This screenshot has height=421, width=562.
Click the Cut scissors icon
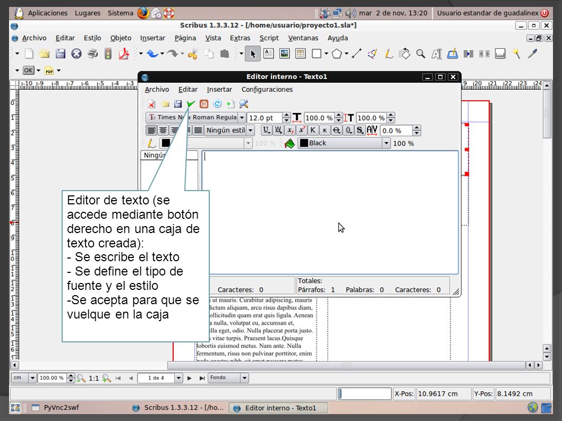click(192, 54)
